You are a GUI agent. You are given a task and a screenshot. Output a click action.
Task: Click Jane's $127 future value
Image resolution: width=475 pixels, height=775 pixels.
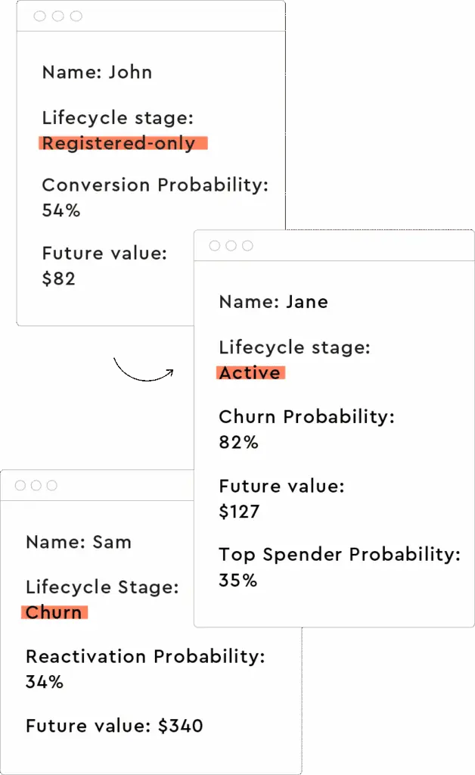[239, 512]
